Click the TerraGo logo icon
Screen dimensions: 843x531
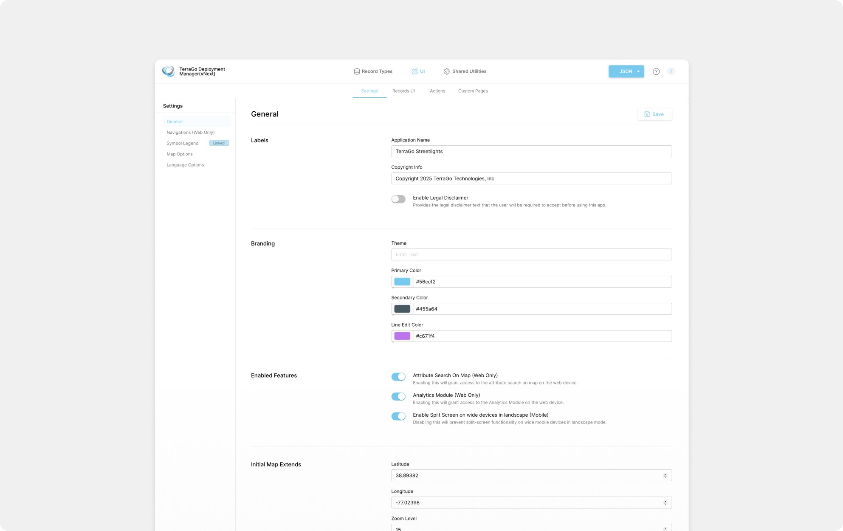(x=168, y=71)
